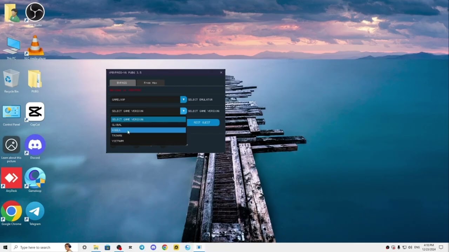This screenshot has width=449, height=252.
Task: Click the Learn about this picture icon
Action: coord(11,148)
